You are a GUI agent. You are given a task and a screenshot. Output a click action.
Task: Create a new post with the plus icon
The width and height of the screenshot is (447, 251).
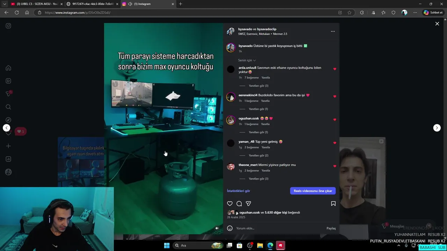8,146
